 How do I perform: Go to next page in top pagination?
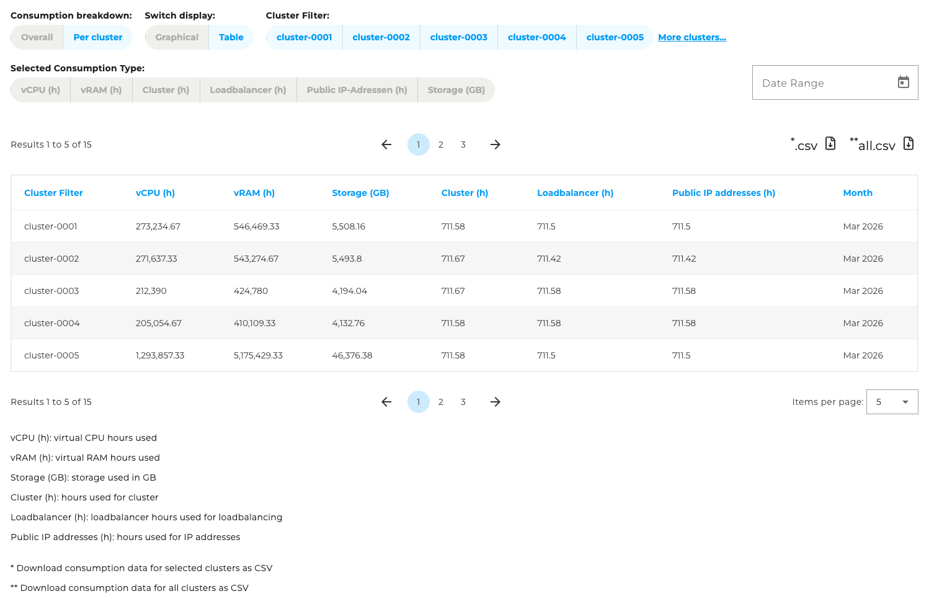point(495,144)
